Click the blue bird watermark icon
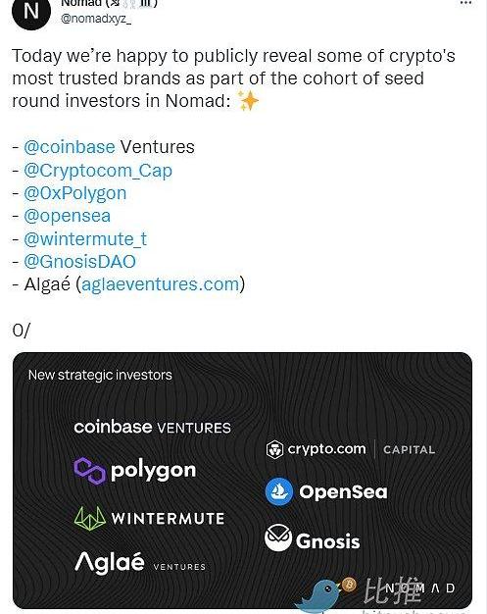Viewport: 487px width, 614px height. (318, 596)
